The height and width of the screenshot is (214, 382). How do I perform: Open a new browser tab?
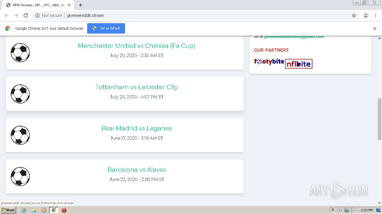(x=81, y=5)
